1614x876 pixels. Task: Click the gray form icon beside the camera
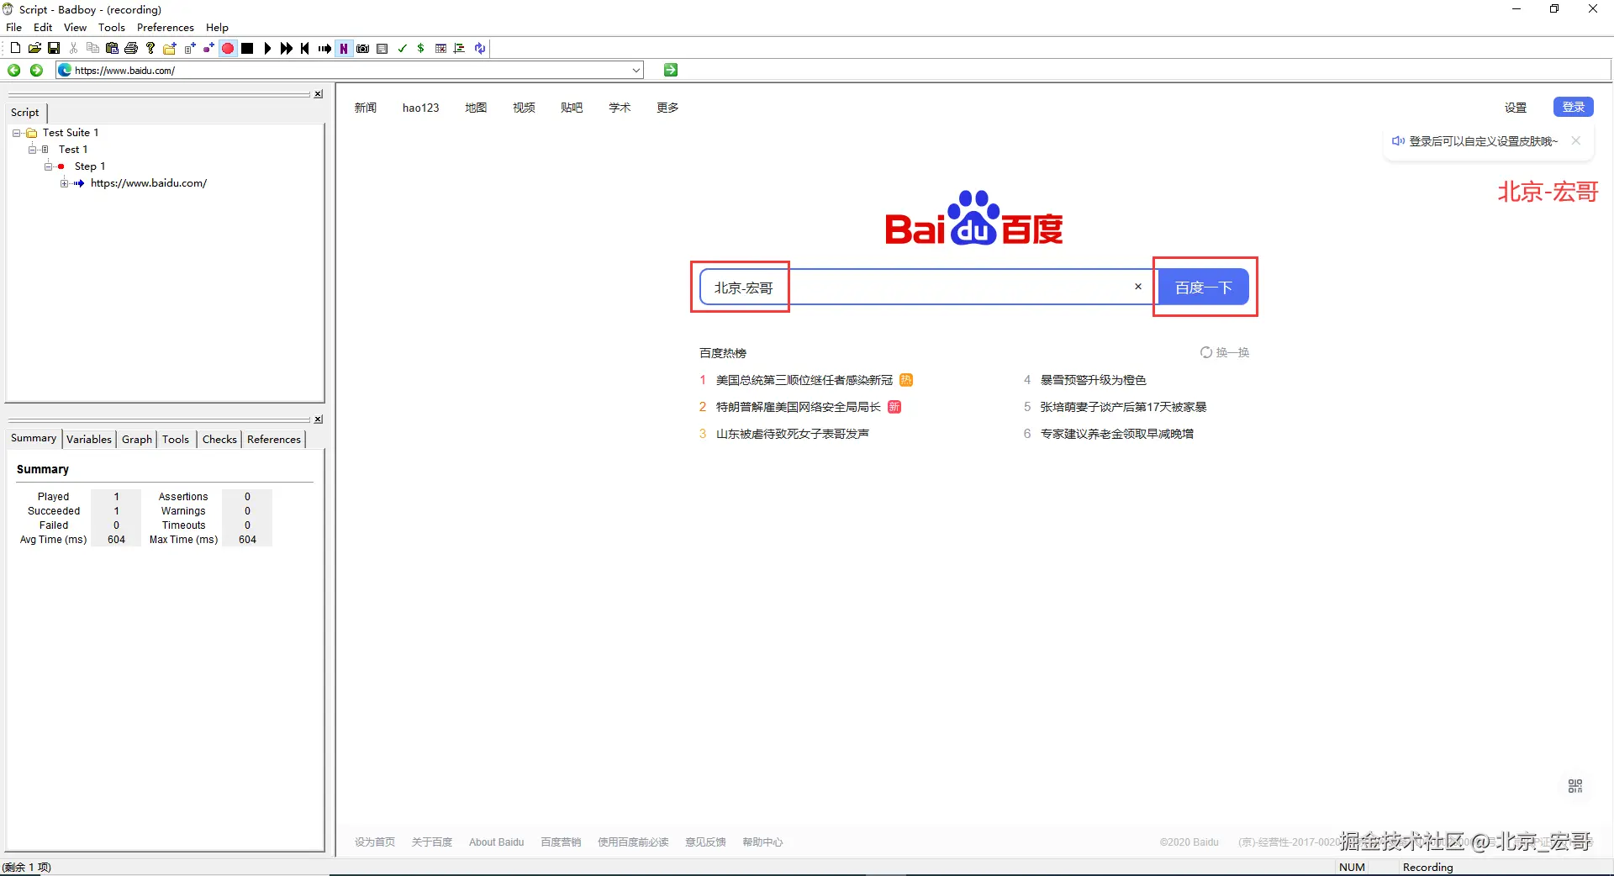click(x=382, y=48)
